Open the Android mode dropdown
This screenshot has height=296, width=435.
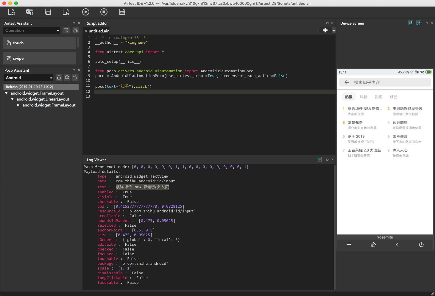point(29,78)
